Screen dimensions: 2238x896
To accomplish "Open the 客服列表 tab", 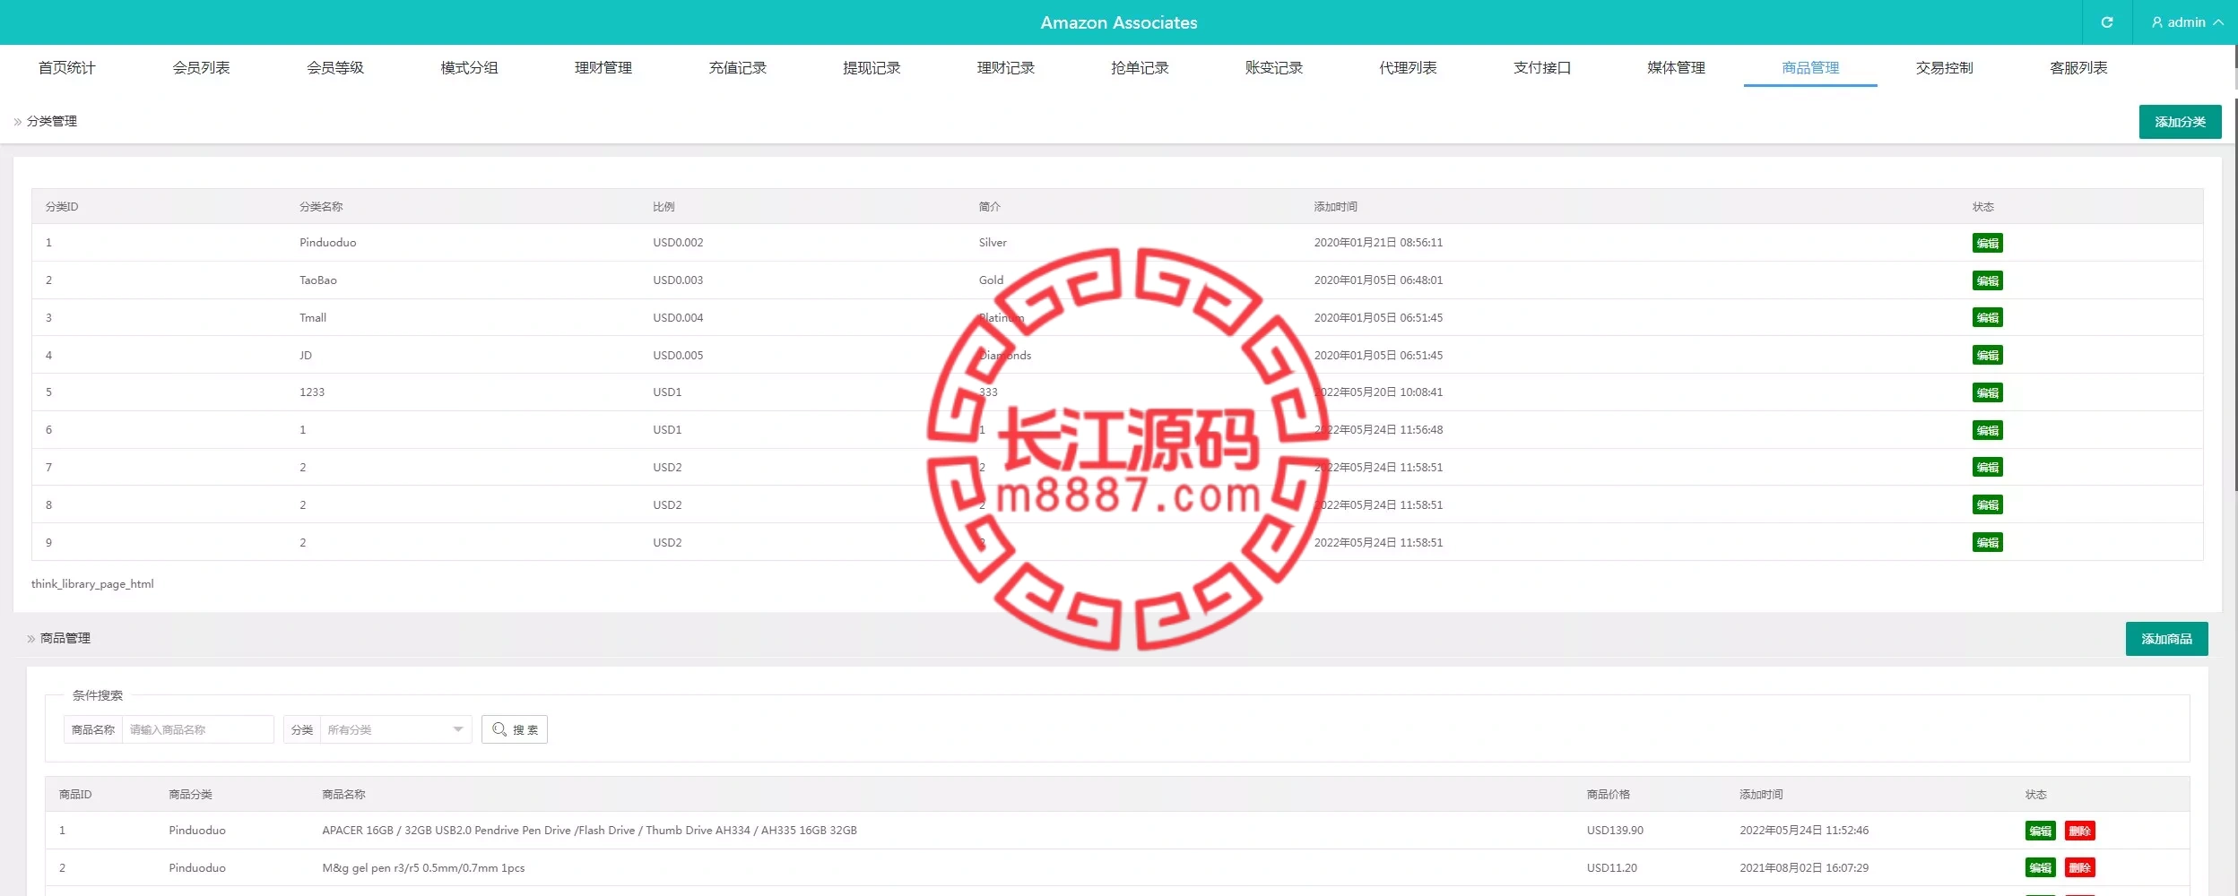I will [x=2078, y=68].
